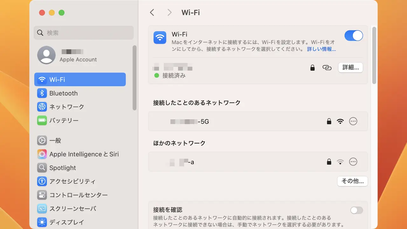Viewport: 407px width, 229px height.
Task: Click the その他... button
Action: click(x=352, y=181)
